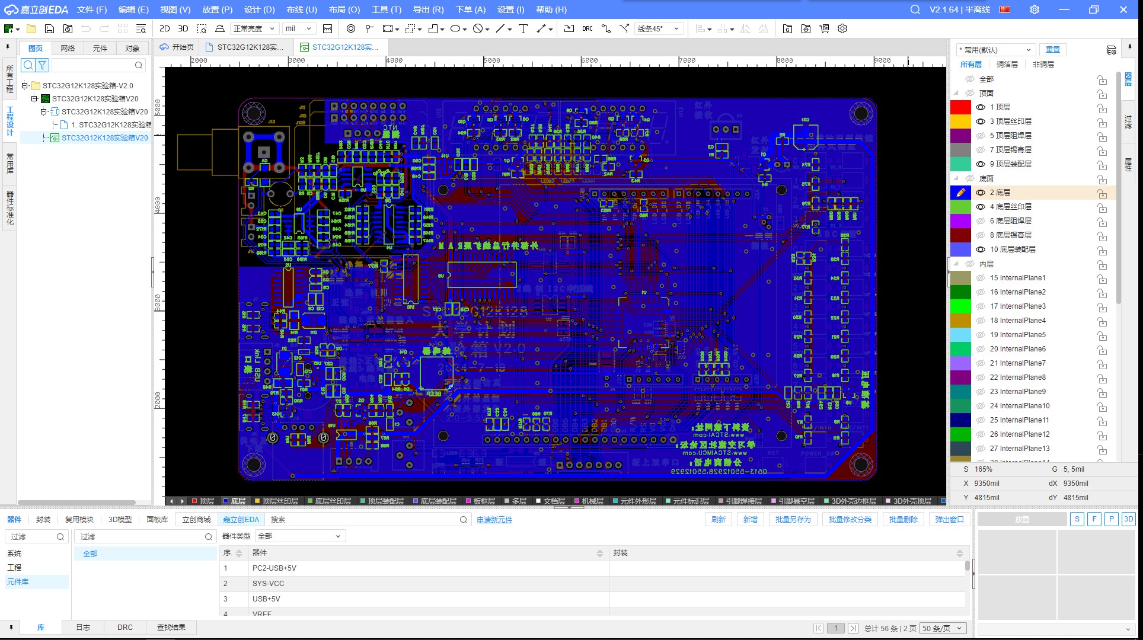The height and width of the screenshot is (640, 1143).
Task: Toggle visibility of 1 顶层 layer
Action: (x=980, y=107)
